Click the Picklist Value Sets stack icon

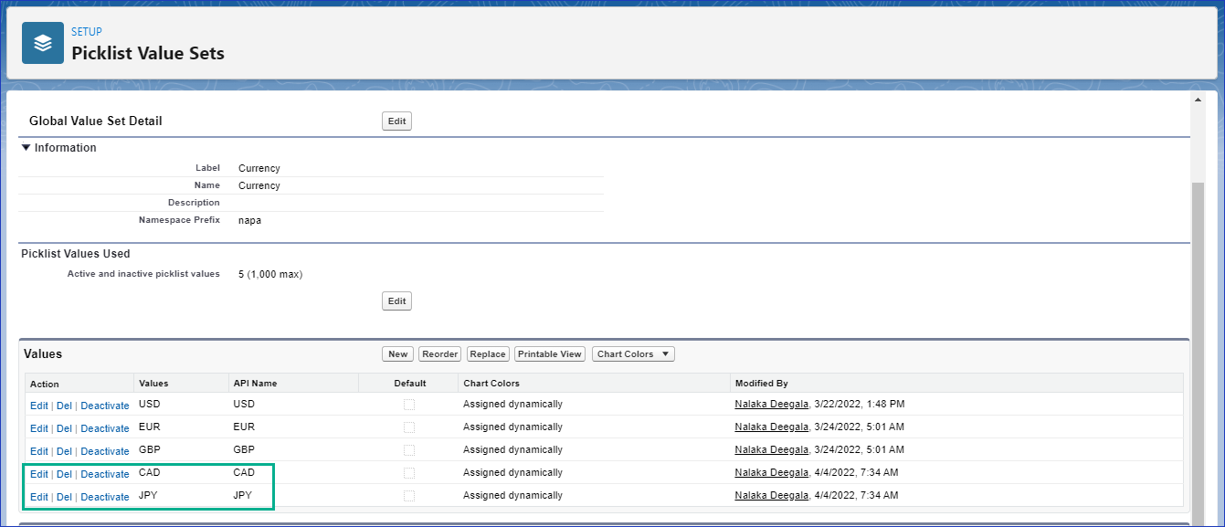[x=43, y=43]
